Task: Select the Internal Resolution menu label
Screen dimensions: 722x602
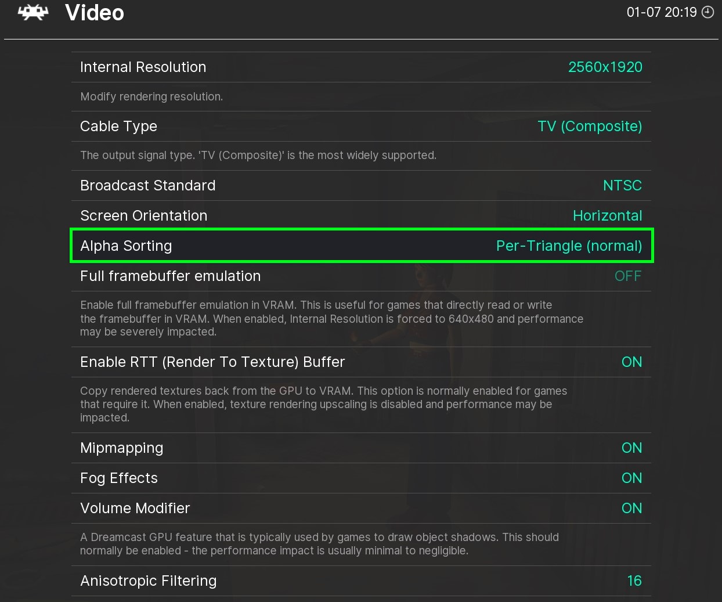Action: click(143, 67)
